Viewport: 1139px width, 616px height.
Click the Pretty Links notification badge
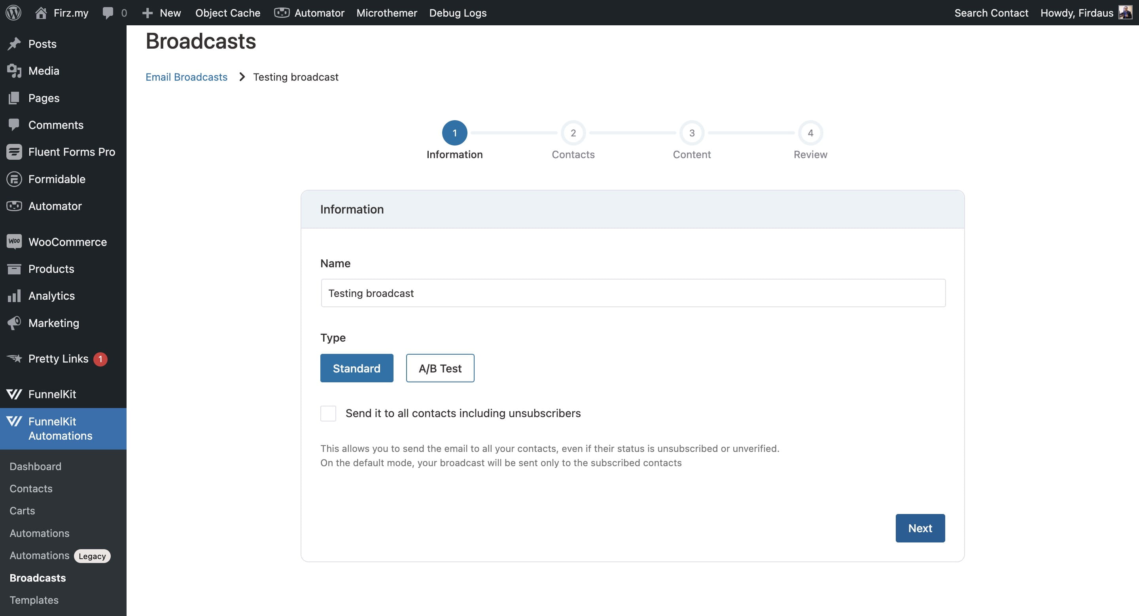point(100,359)
